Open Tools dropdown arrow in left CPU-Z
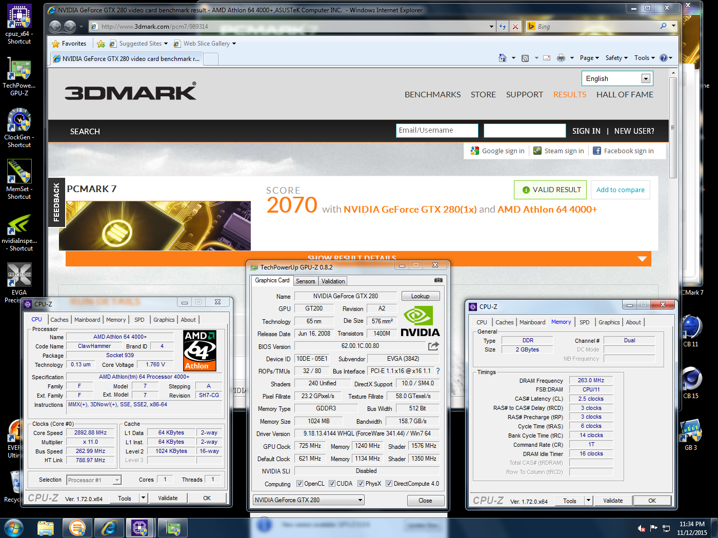 point(144,498)
